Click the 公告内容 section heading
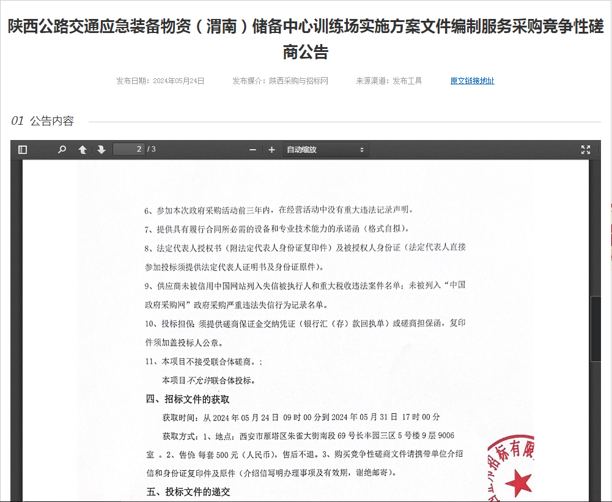Image resolution: width=612 pixels, height=502 pixels. coord(52,121)
